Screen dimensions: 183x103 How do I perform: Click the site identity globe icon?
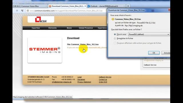point(28,11)
